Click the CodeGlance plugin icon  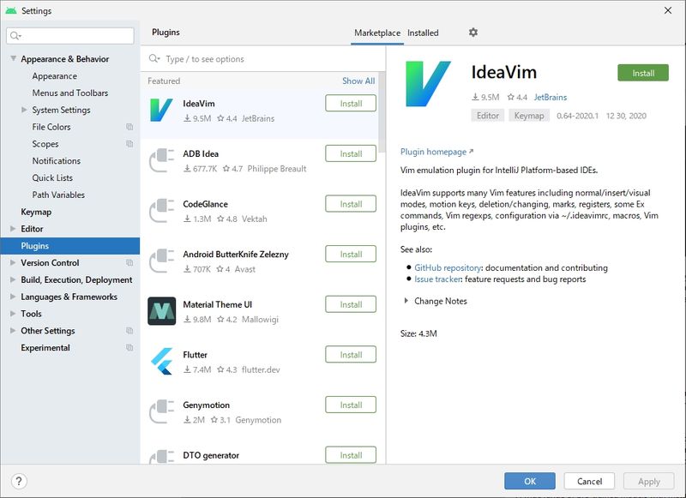pos(161,211)
